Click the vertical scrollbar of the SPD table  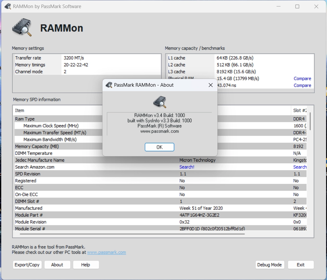coord(311,121)
